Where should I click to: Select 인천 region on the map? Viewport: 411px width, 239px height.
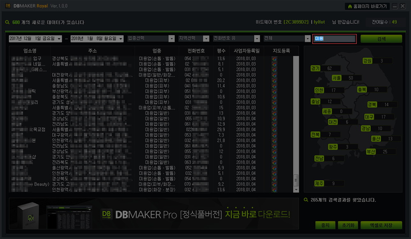[319, 90]
